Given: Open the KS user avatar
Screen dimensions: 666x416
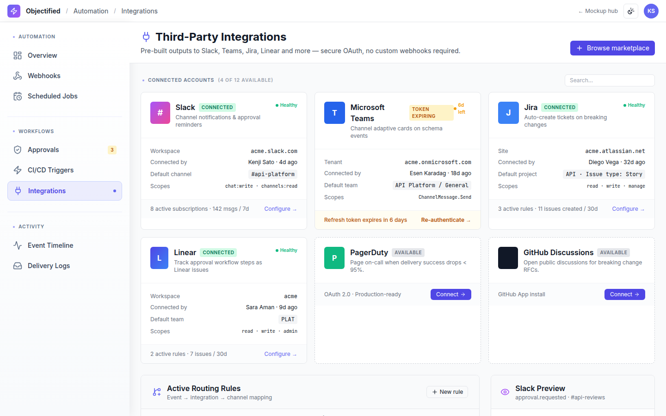Looking at the screenshot, I should pyautogui.click(x=651, y=11).
